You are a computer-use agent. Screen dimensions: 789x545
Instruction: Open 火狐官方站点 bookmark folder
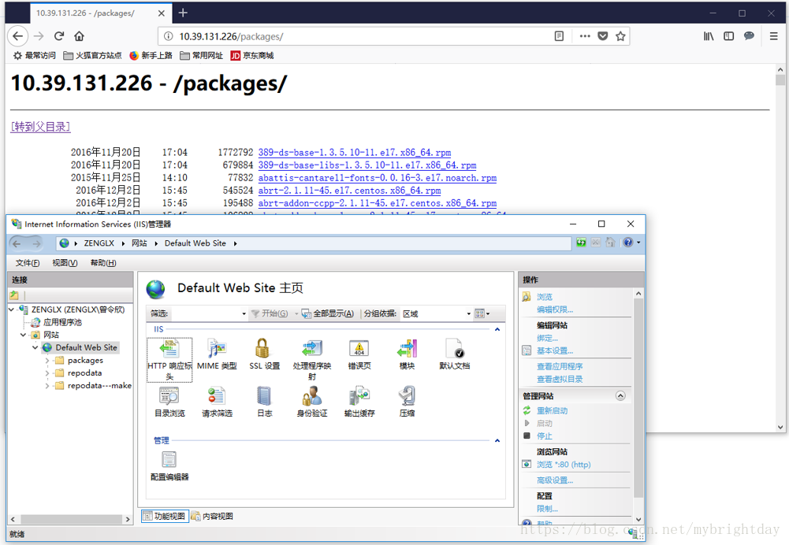click(92, 55)
